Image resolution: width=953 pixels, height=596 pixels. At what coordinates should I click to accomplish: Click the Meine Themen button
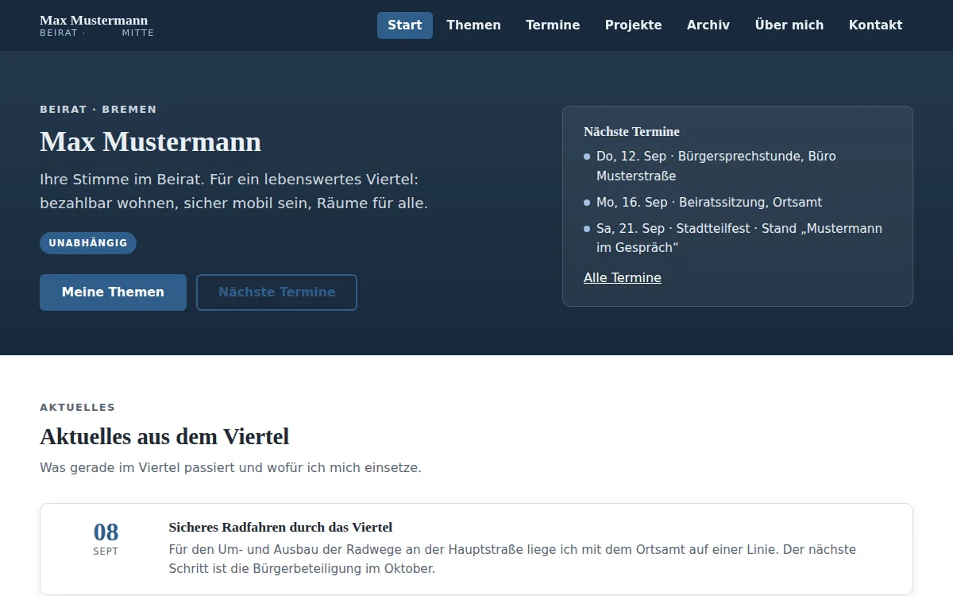[x=113, y=292]
